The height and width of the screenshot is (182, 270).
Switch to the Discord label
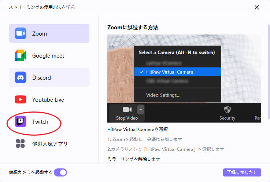tap(41, 78)
